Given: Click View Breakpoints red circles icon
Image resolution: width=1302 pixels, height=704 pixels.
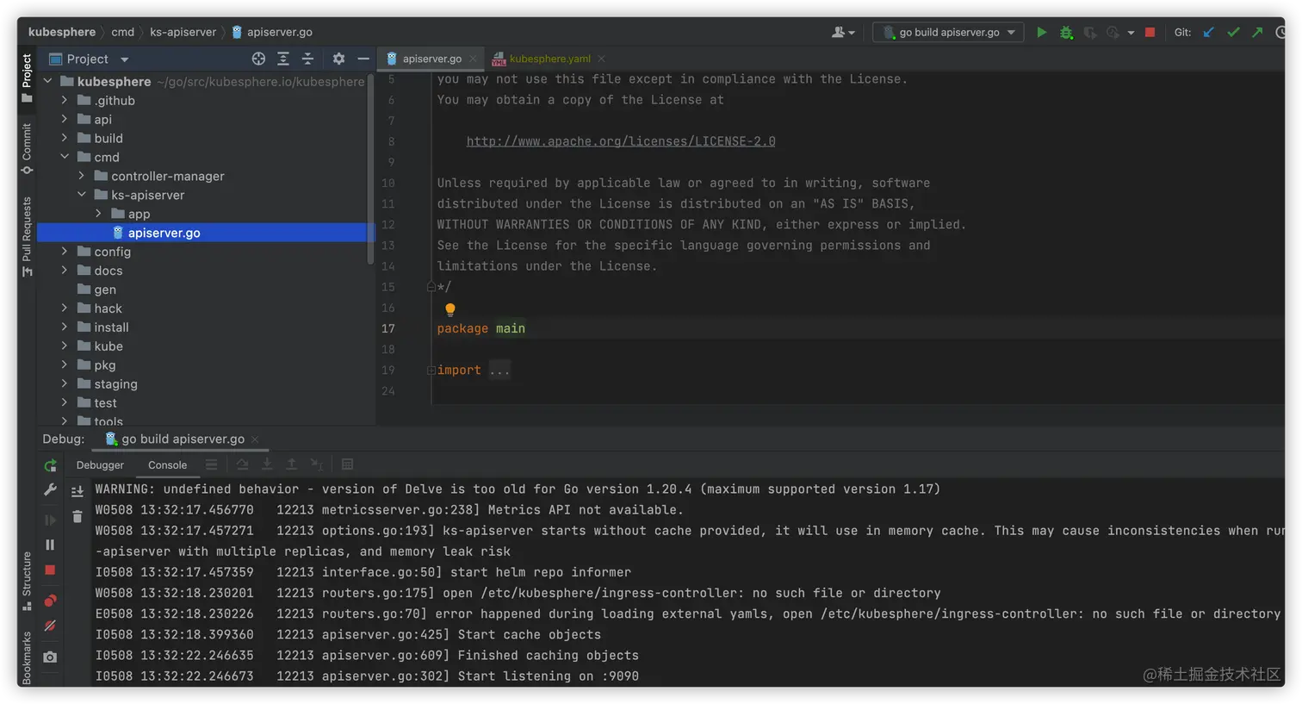Looking at the screenshot, I should point(50,601).
